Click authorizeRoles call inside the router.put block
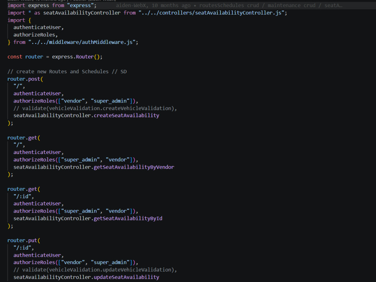The width and height of the screenshot is (376, 282). click(x=74, y=262)
